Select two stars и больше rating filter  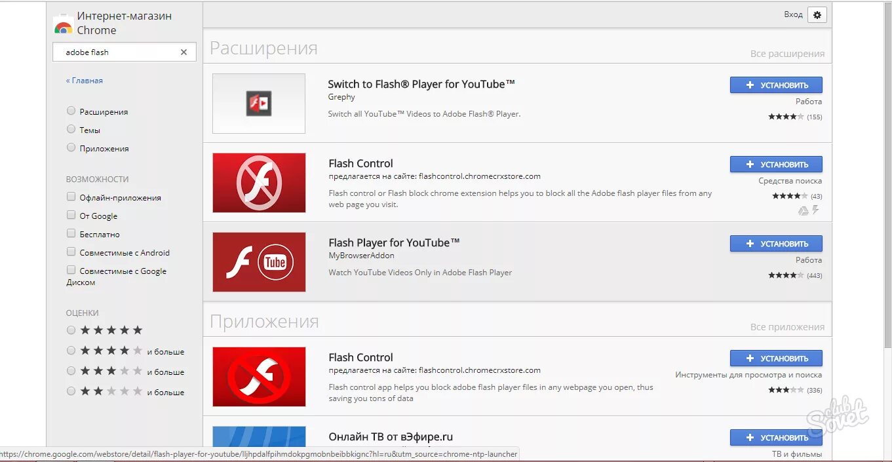71,391
